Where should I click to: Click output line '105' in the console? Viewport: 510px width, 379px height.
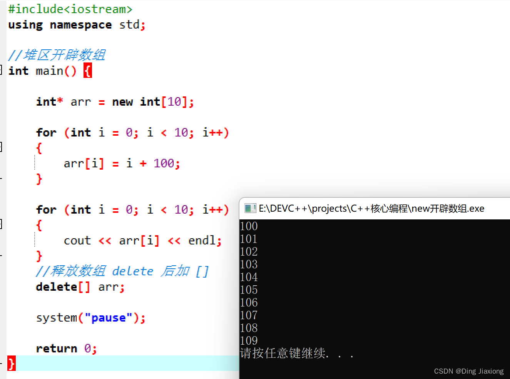(249, 290)
